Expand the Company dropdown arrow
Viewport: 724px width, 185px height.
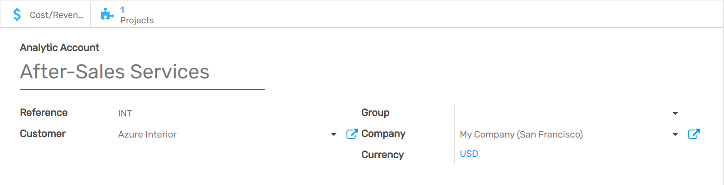[x=675, y=134]
